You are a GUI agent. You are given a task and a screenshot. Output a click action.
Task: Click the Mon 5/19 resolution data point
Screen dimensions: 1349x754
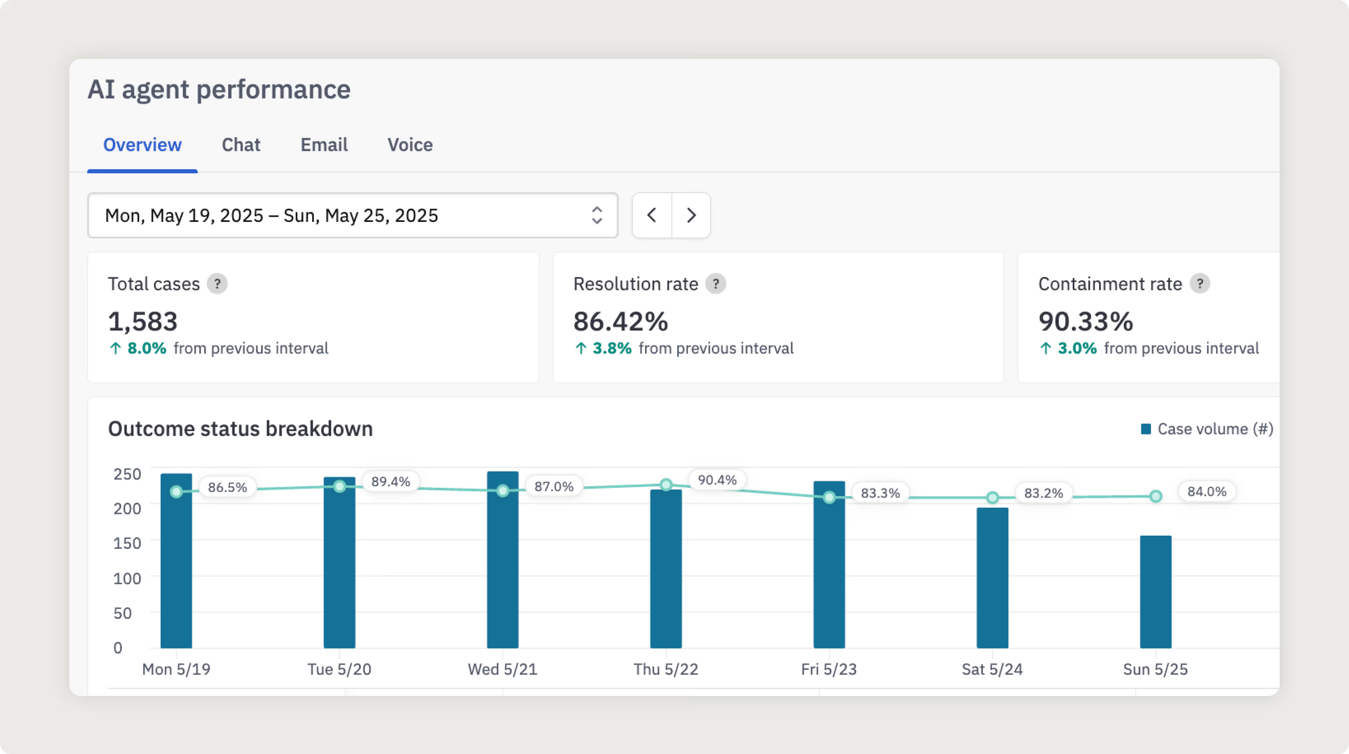pyautogui.click(x=176, y=492)
